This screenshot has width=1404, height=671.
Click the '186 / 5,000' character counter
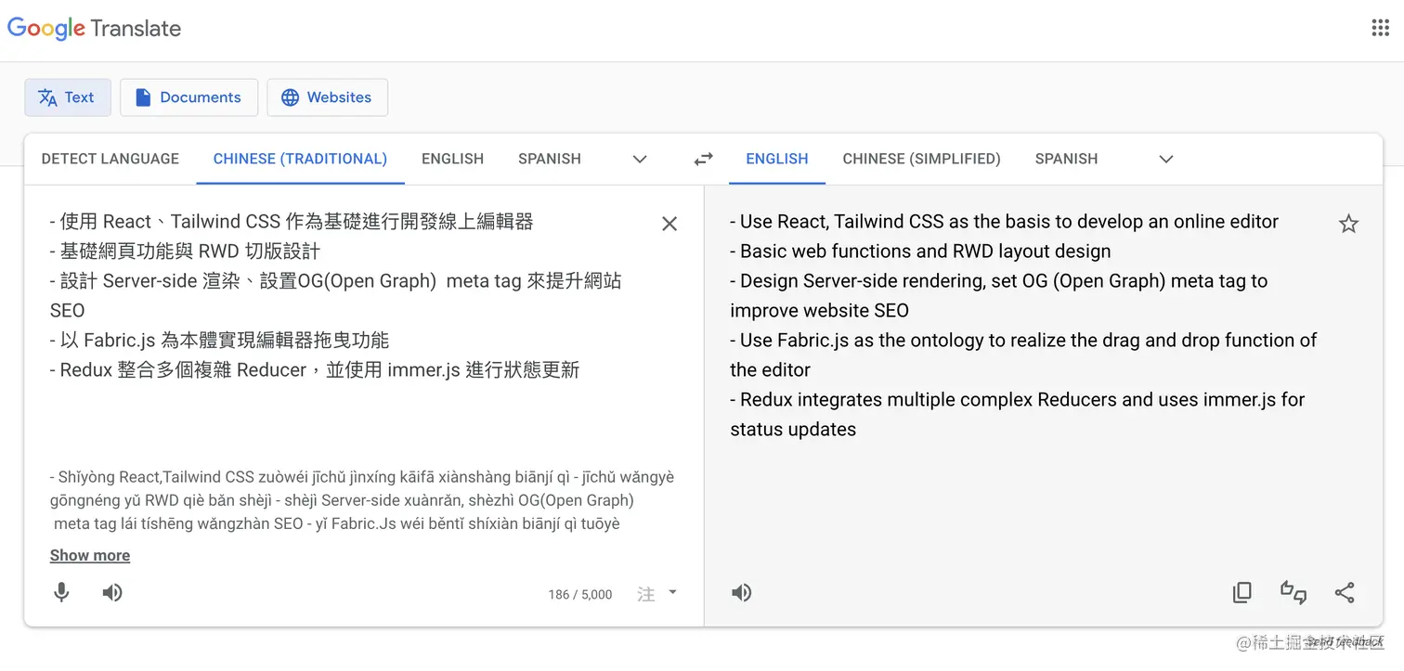[580, 595]
